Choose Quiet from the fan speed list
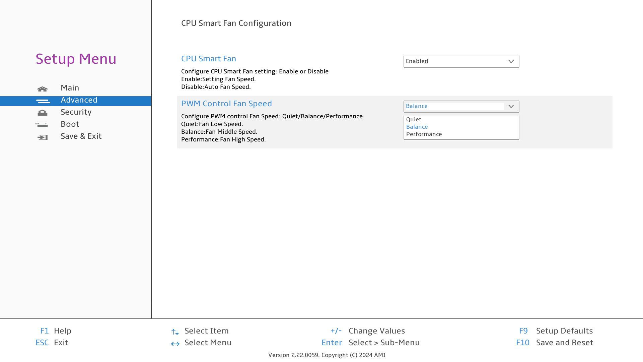 (x=414, y=119)
